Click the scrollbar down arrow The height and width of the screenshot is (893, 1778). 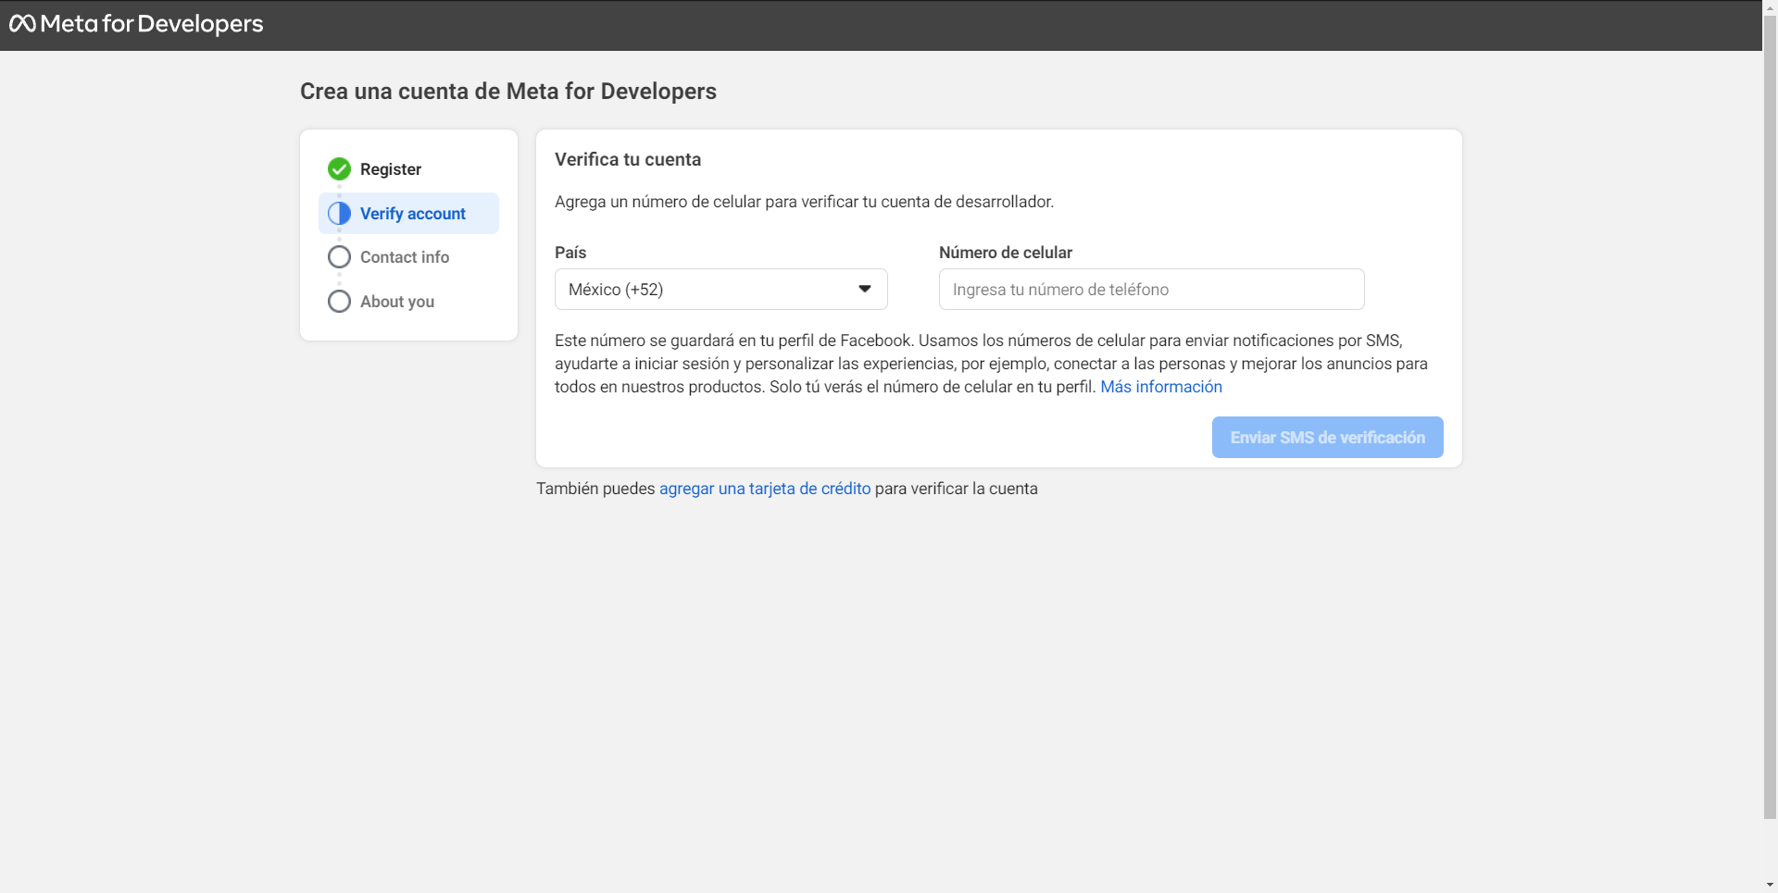coord(1770,885)
